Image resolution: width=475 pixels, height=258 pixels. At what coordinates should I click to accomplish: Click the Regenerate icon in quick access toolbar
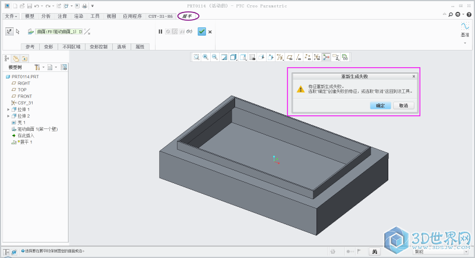59,6
